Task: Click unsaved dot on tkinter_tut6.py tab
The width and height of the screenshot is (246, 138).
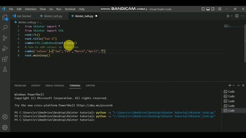Action: (96, 16)
